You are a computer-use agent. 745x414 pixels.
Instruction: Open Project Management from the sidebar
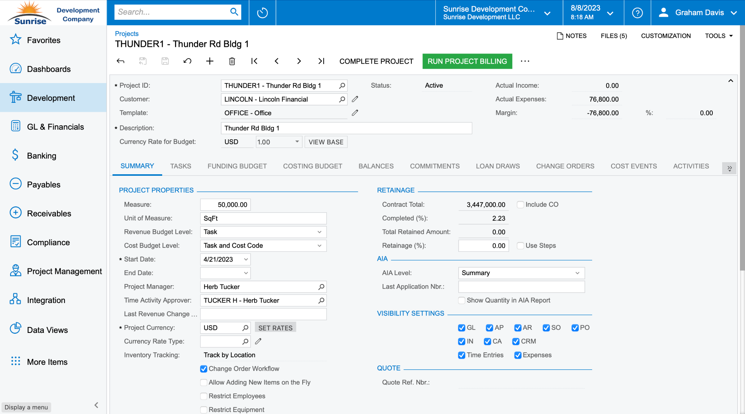tap(64, 271)
